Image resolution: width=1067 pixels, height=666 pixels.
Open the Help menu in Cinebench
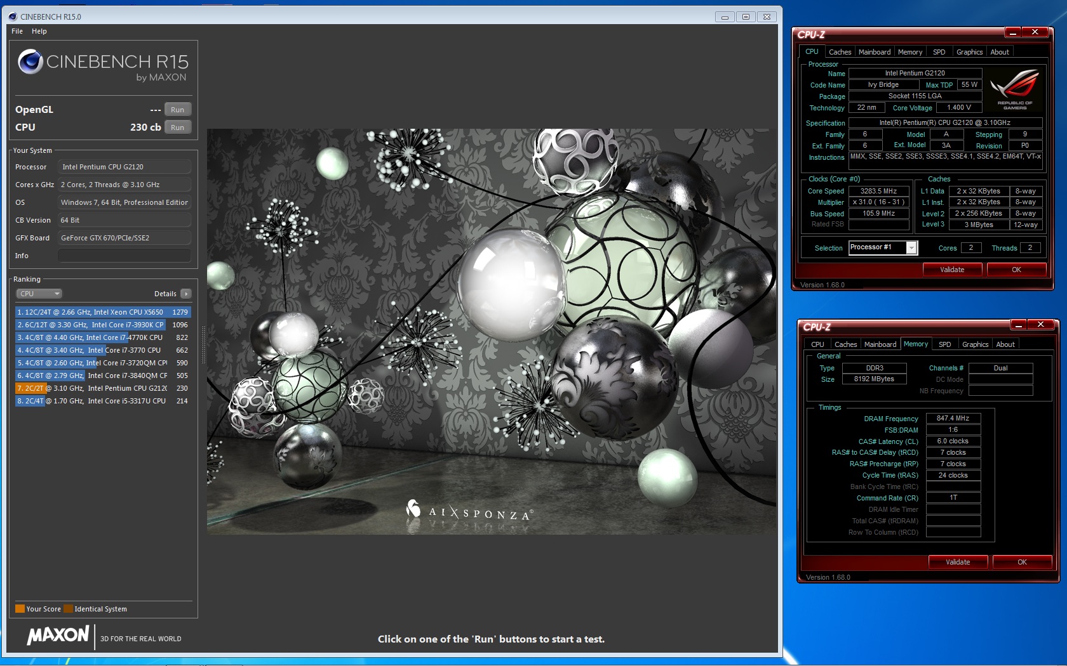click(x=39, y=31)
